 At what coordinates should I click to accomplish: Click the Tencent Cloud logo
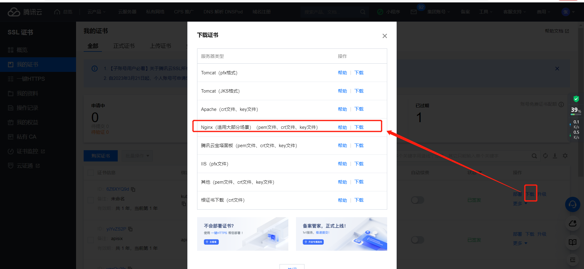click(25, 12)
